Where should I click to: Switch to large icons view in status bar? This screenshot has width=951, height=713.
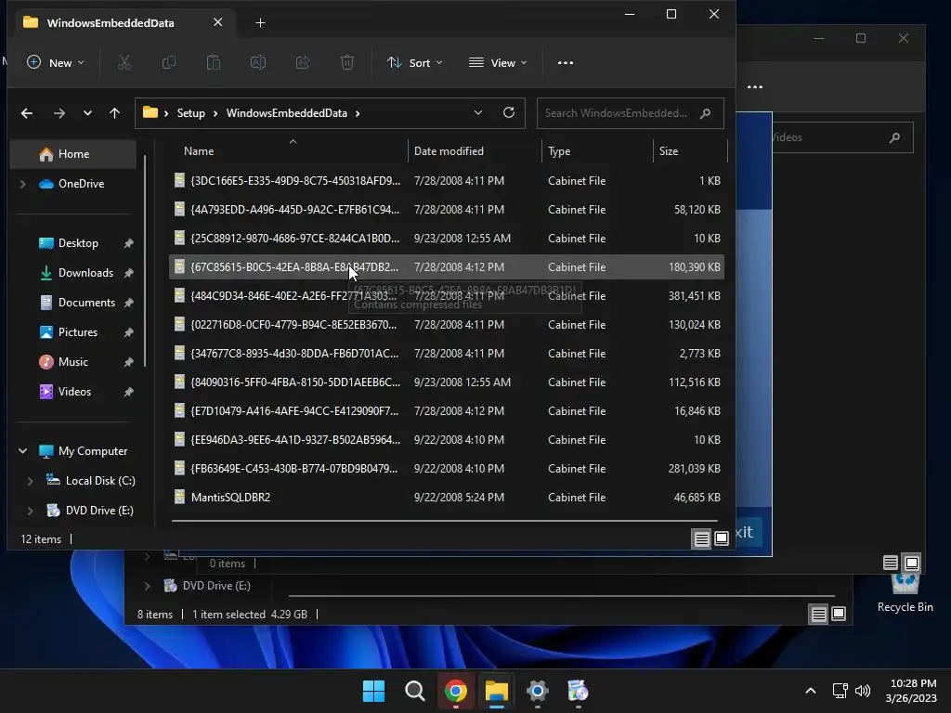pyautogui.click(x=721, y=538)
